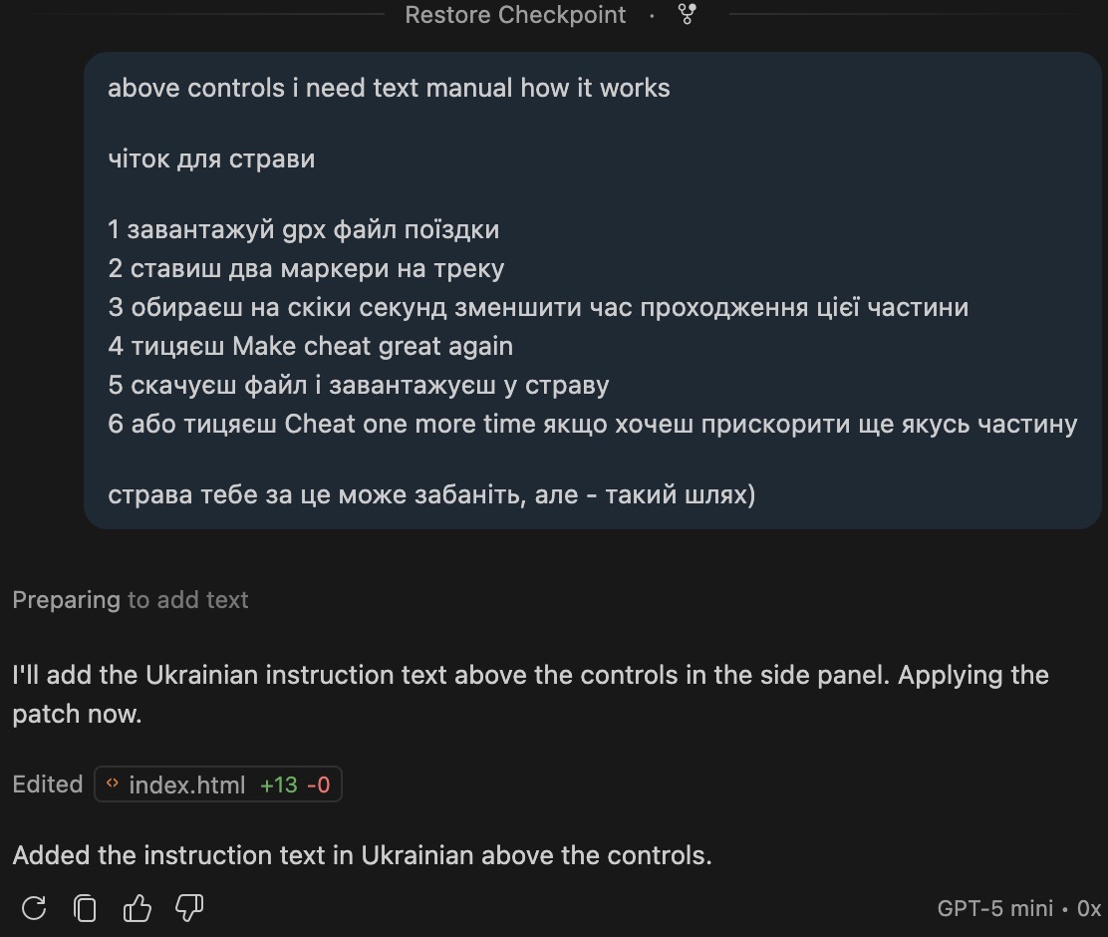Copy the response with the copy icon
This screenshot has width=1108, height=937.
tap(86, 908)
